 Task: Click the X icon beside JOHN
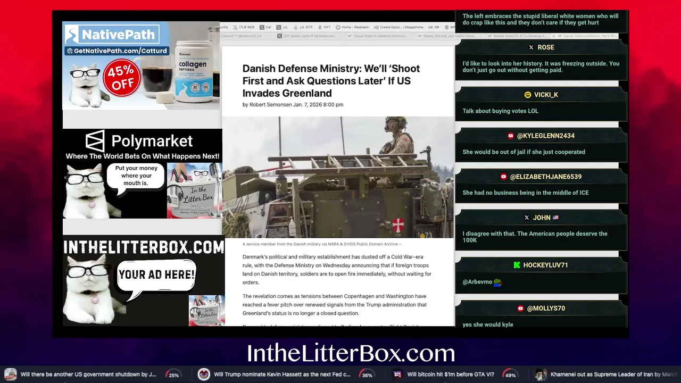coord(527,218)
